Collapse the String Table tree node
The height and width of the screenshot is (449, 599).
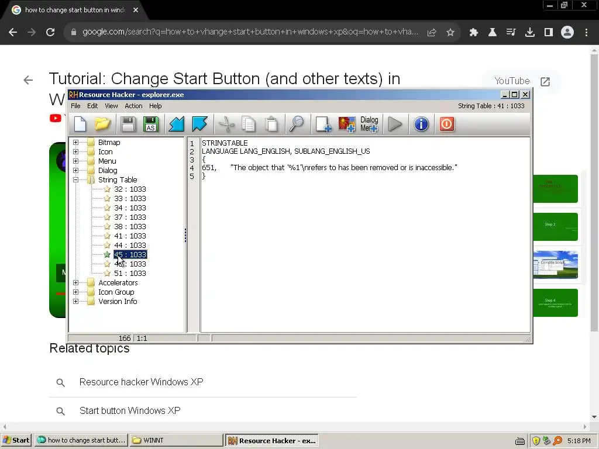click(75, 180)
